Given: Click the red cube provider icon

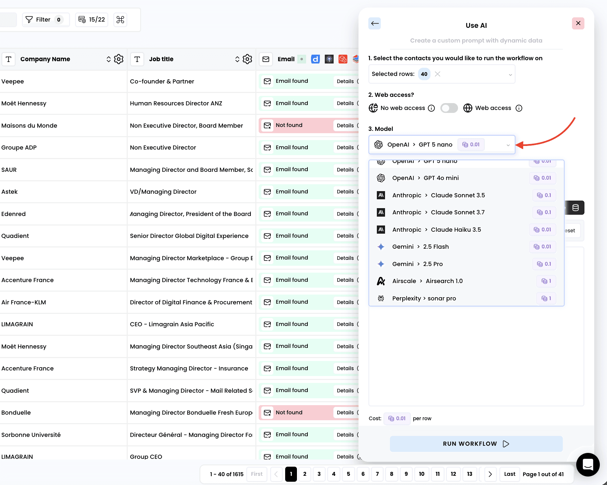Looking at the screenshot, I should coord(343,59).
